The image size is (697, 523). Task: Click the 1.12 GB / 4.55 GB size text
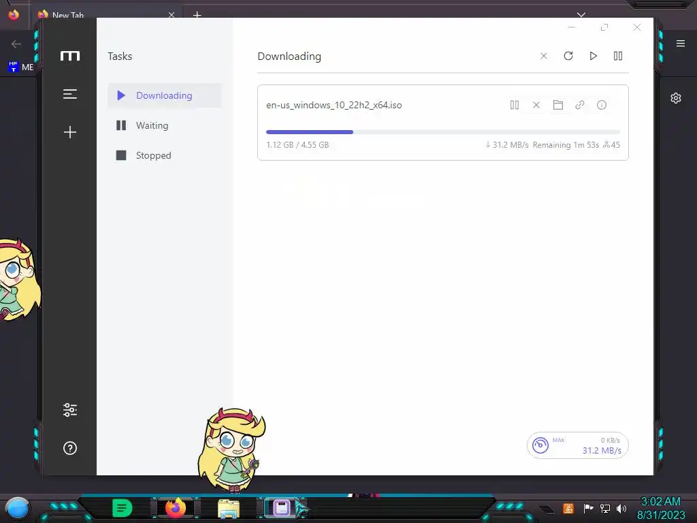[x=297, y=145]
